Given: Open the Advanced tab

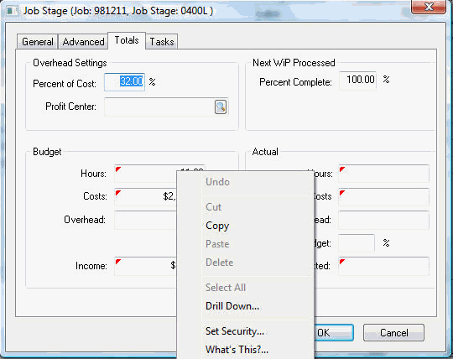Looking at the screenshot, I should click(x=83, y=42).
